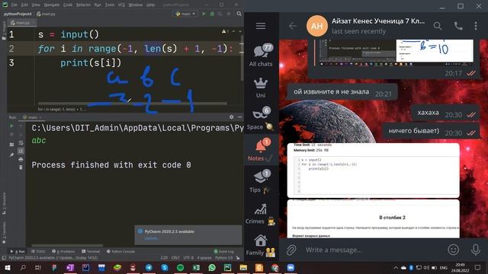The height and width of the screenshot is (274, 488).
Task: Attach a file with the paperclip icon
Action: [291, 250]
